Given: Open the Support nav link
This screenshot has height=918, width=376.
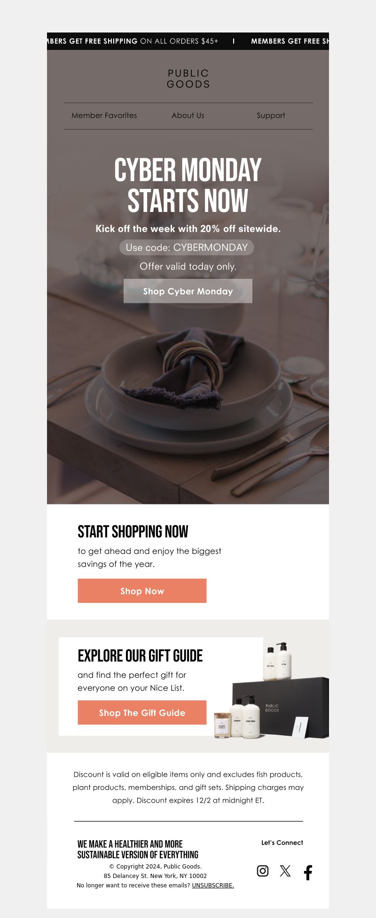Looking at the screenshot, I should pos(271,115).
